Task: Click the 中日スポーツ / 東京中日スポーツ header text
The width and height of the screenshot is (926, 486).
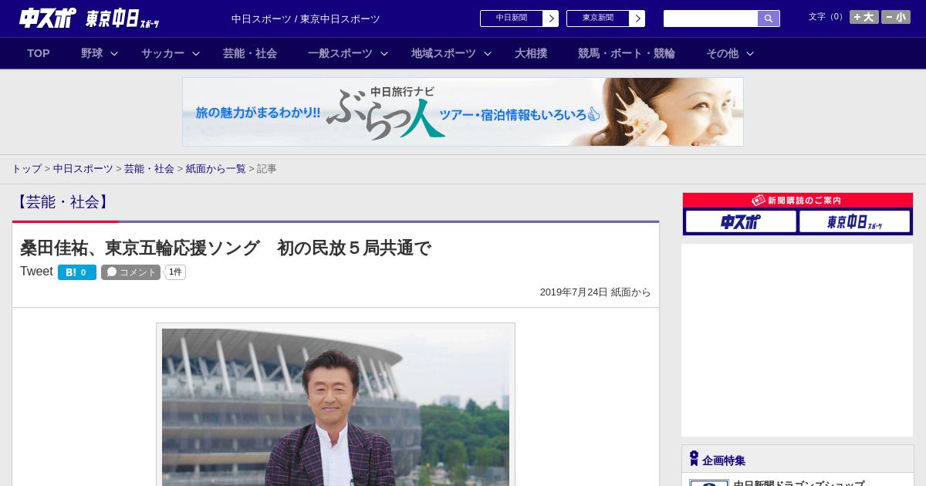Action: (306, 19)
